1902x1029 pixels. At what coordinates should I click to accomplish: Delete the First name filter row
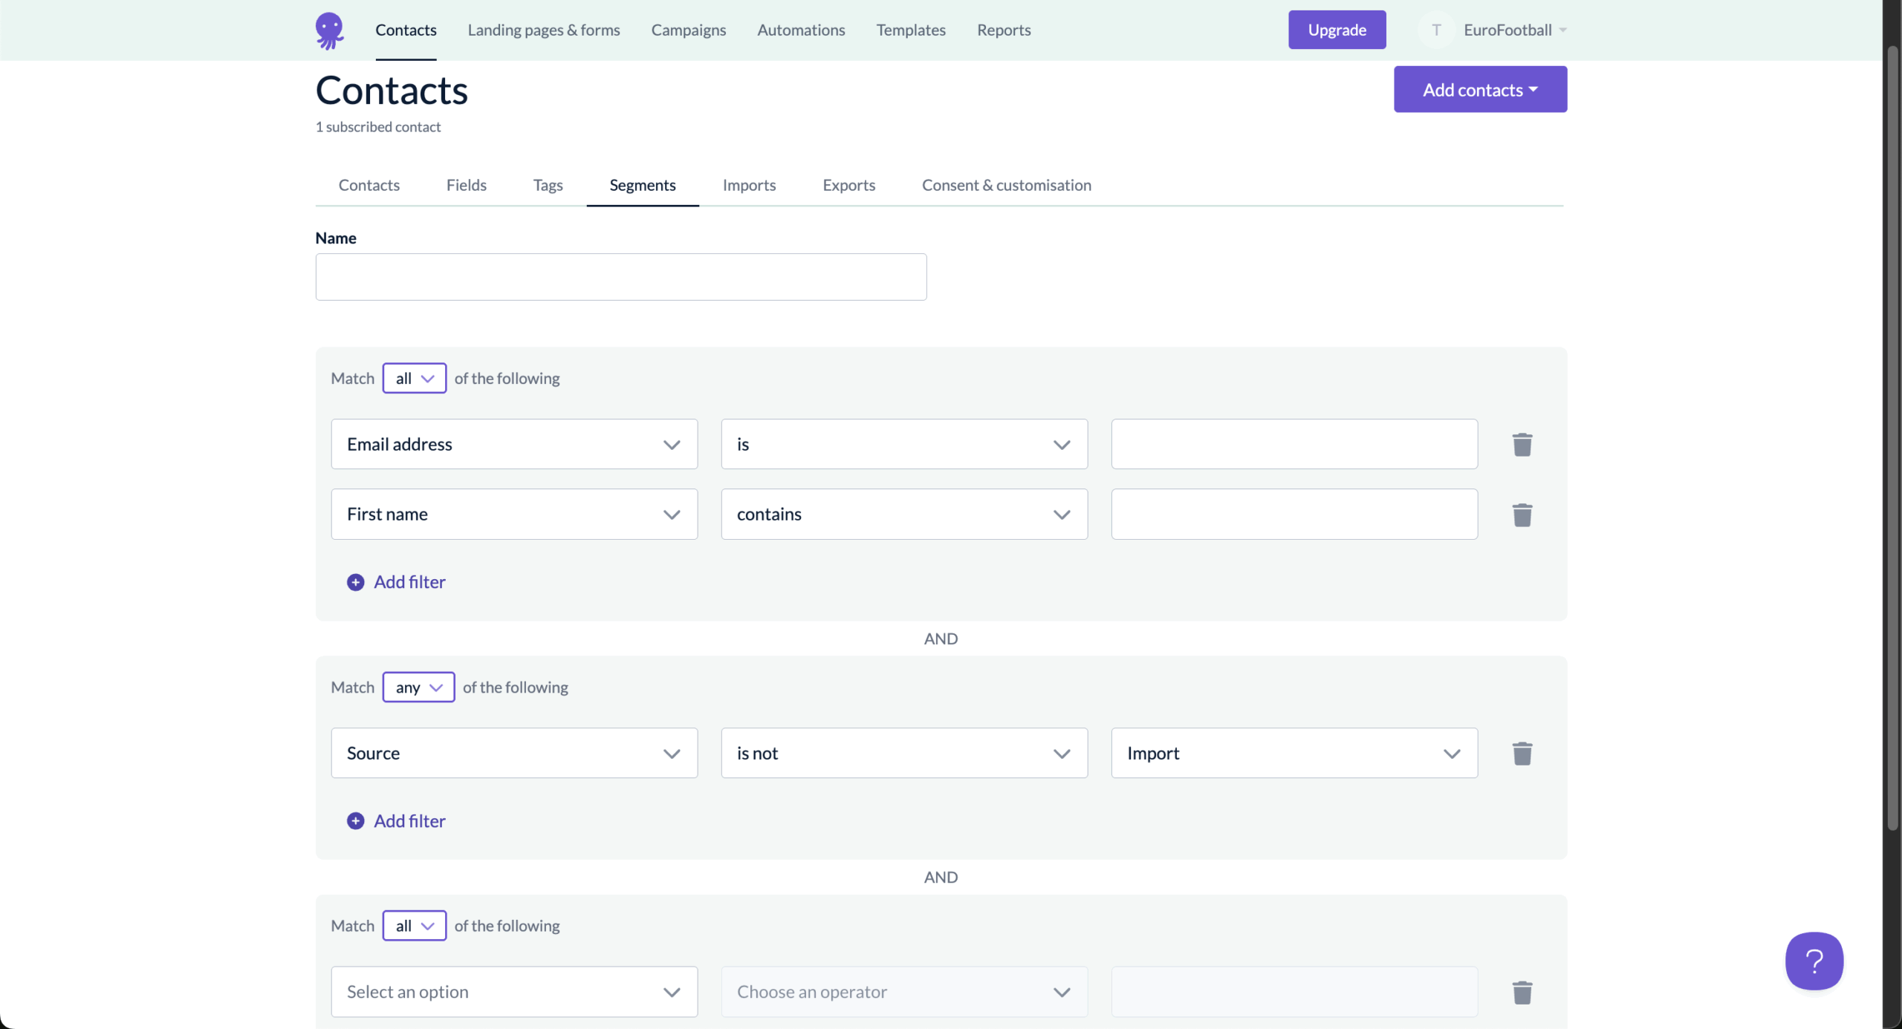point(1522,514)
